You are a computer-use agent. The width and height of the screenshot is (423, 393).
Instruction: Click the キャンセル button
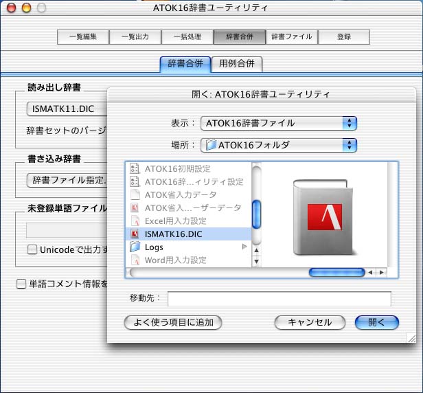pos(310,322)
